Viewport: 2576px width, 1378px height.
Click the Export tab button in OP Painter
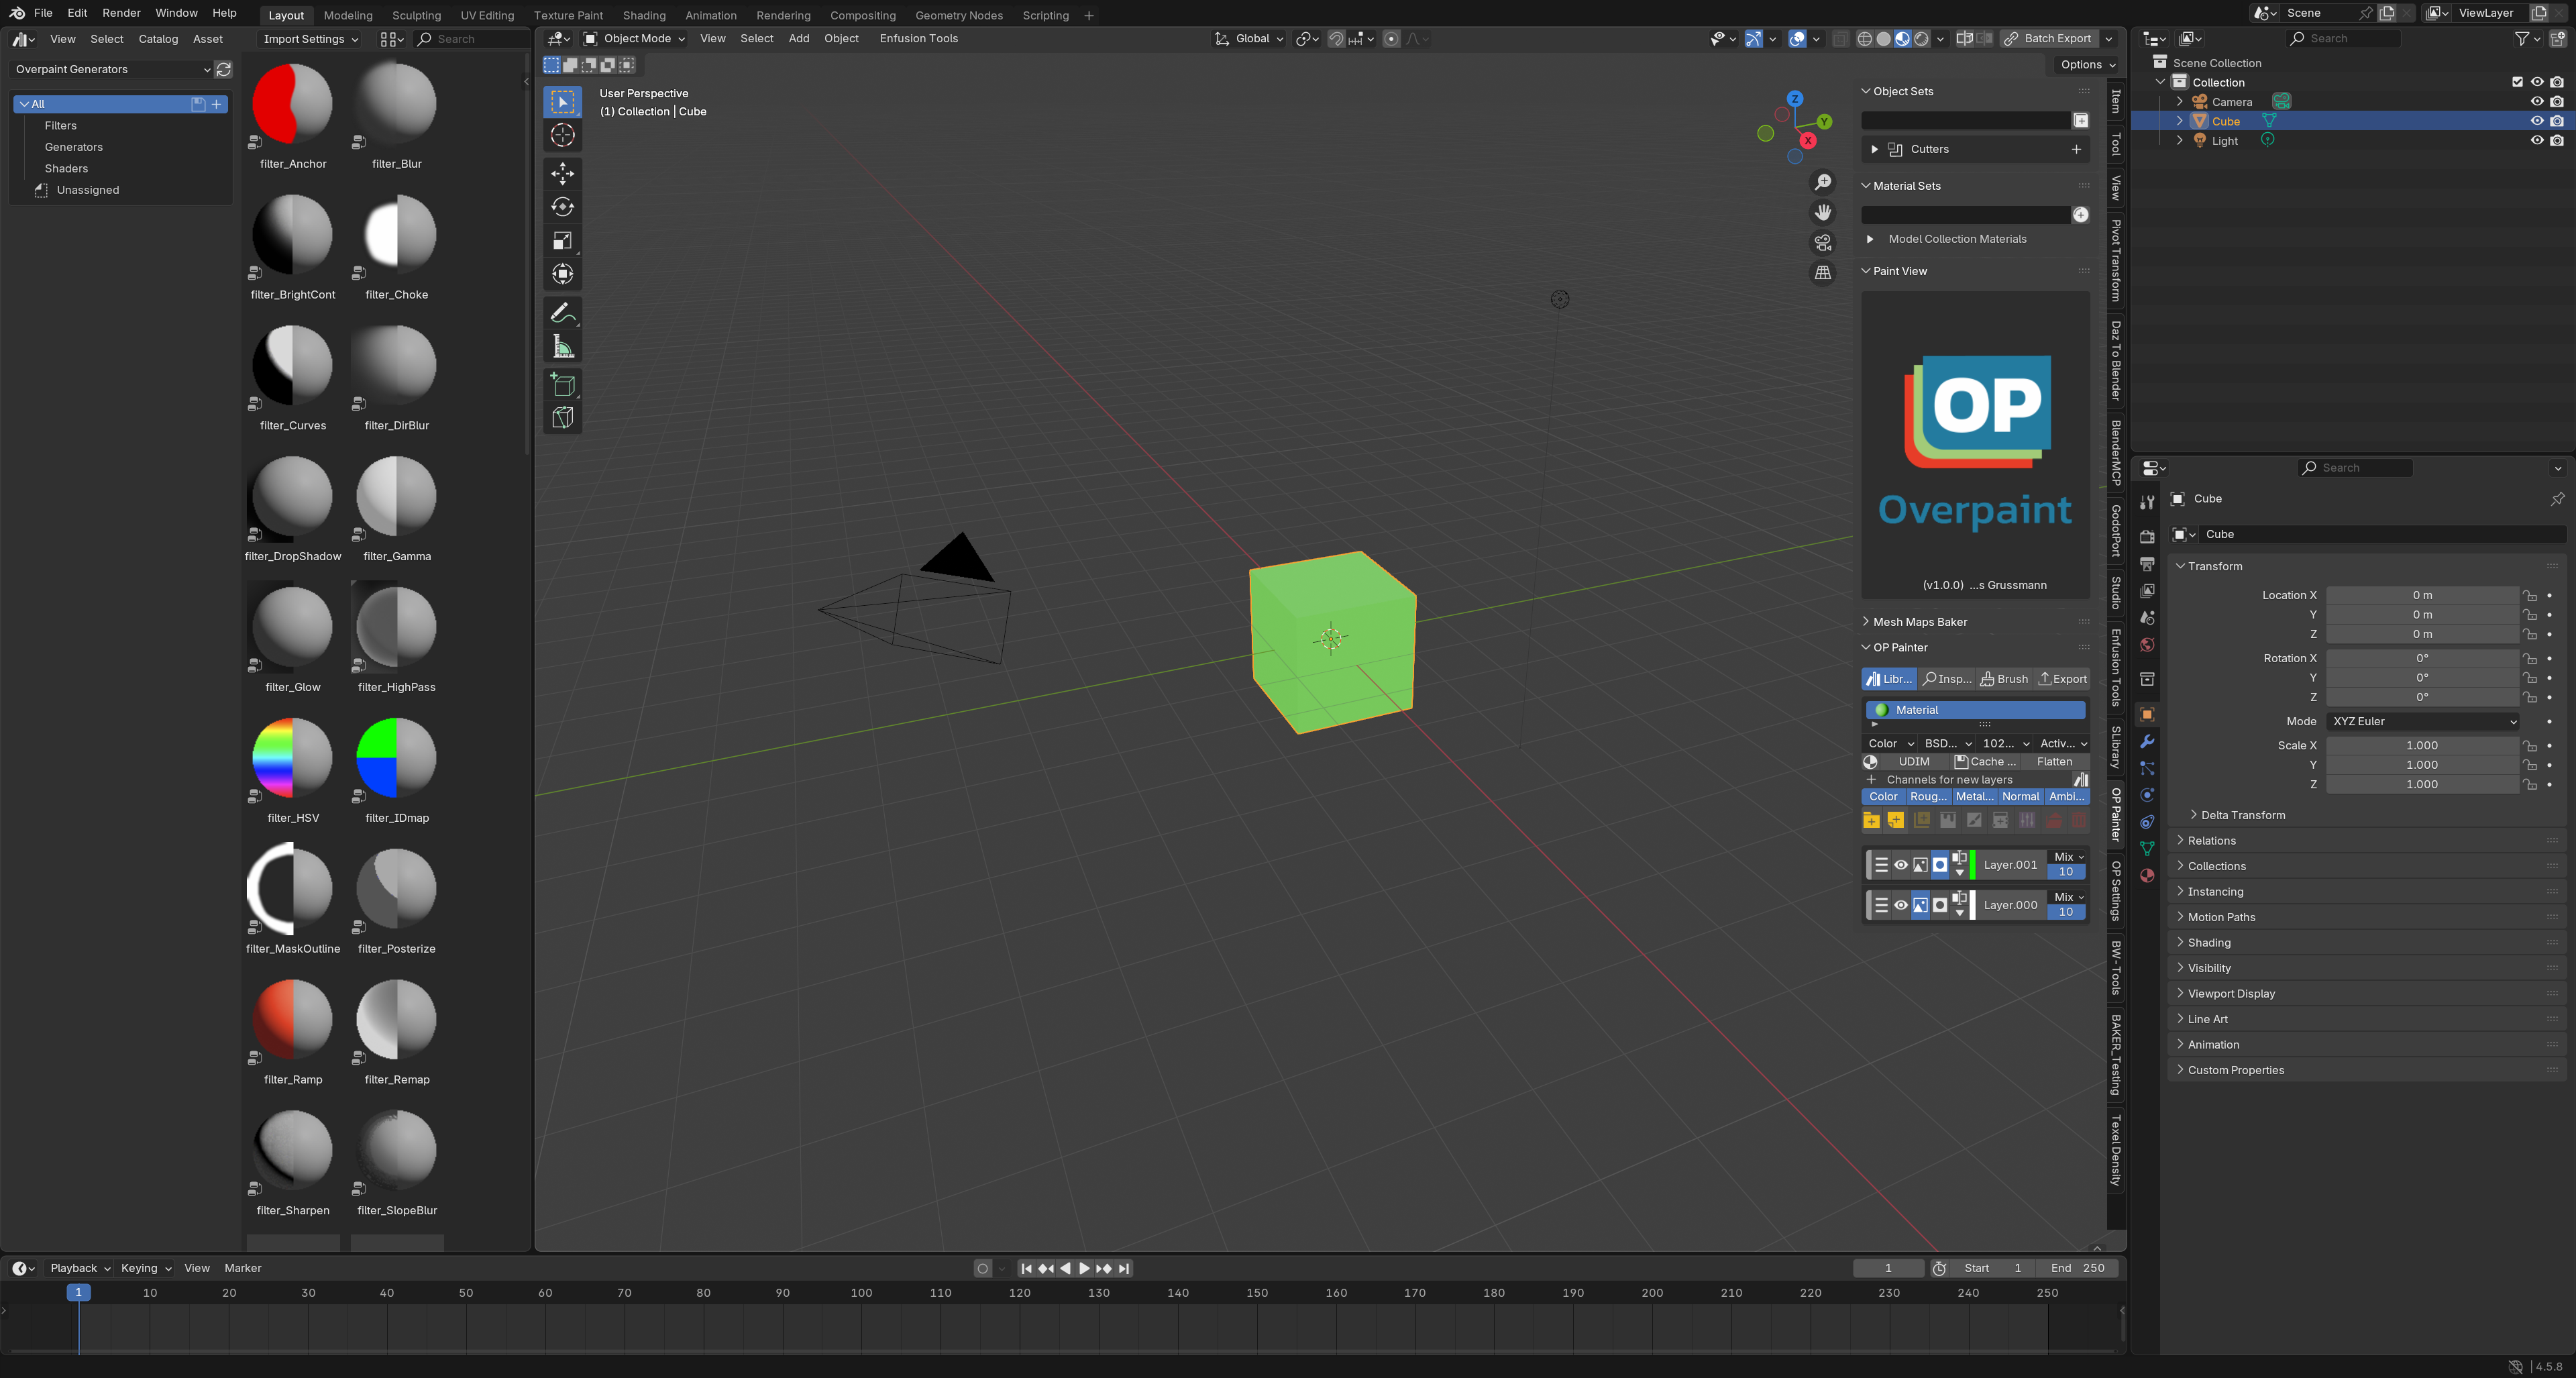(x=2063, y=679)
